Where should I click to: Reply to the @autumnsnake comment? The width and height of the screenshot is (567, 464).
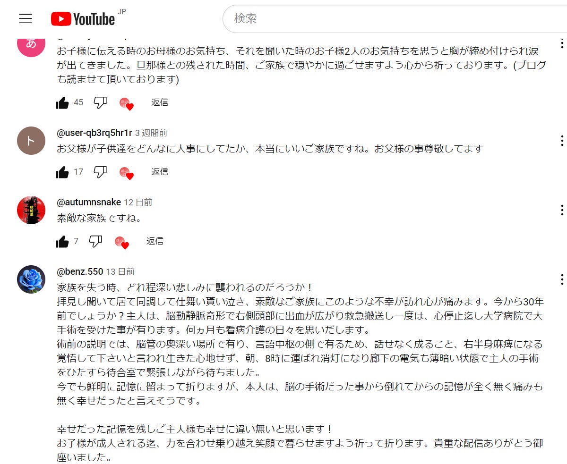(x=155, y=241)
